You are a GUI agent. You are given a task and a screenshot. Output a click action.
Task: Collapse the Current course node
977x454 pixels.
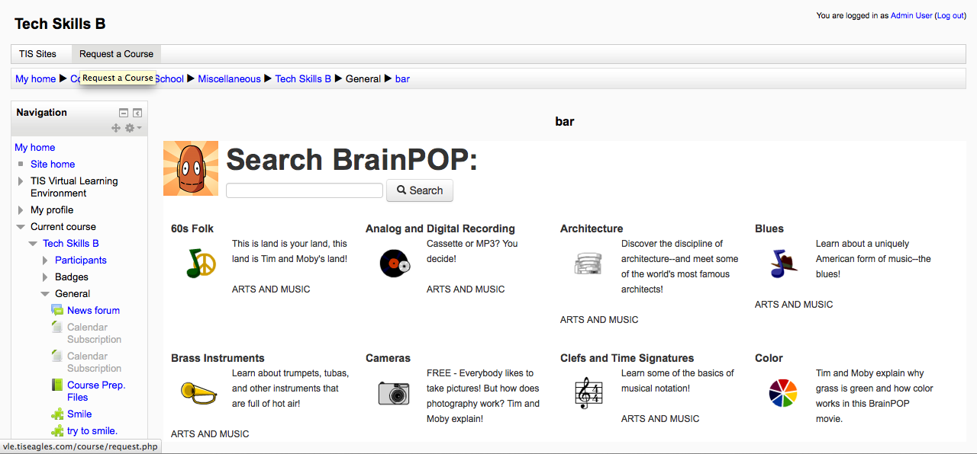[x=21, y=227]
